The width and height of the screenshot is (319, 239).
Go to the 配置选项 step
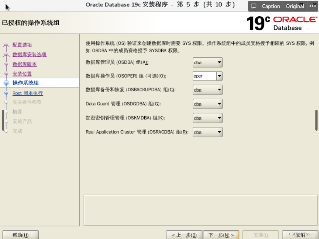22,45
